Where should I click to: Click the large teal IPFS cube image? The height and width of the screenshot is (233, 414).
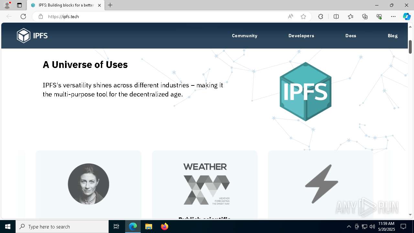[305, 92]
